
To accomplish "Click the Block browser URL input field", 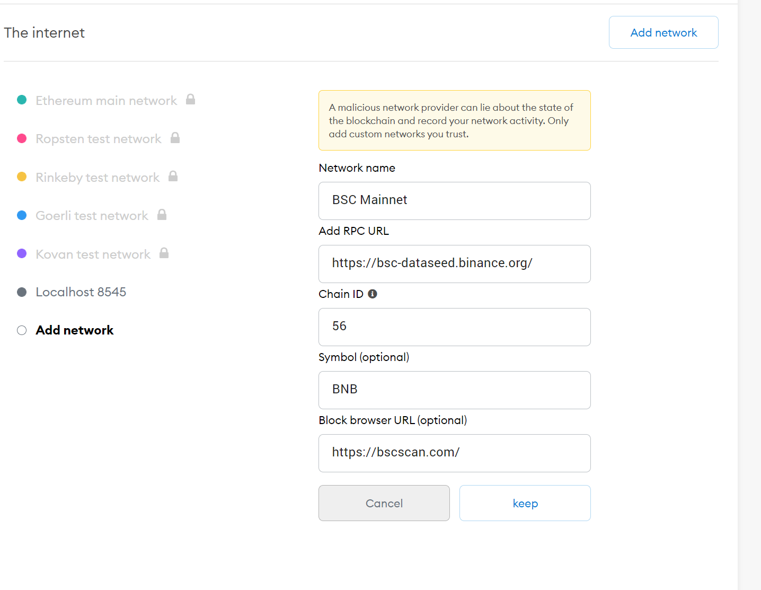I will (x=455, y=453).
